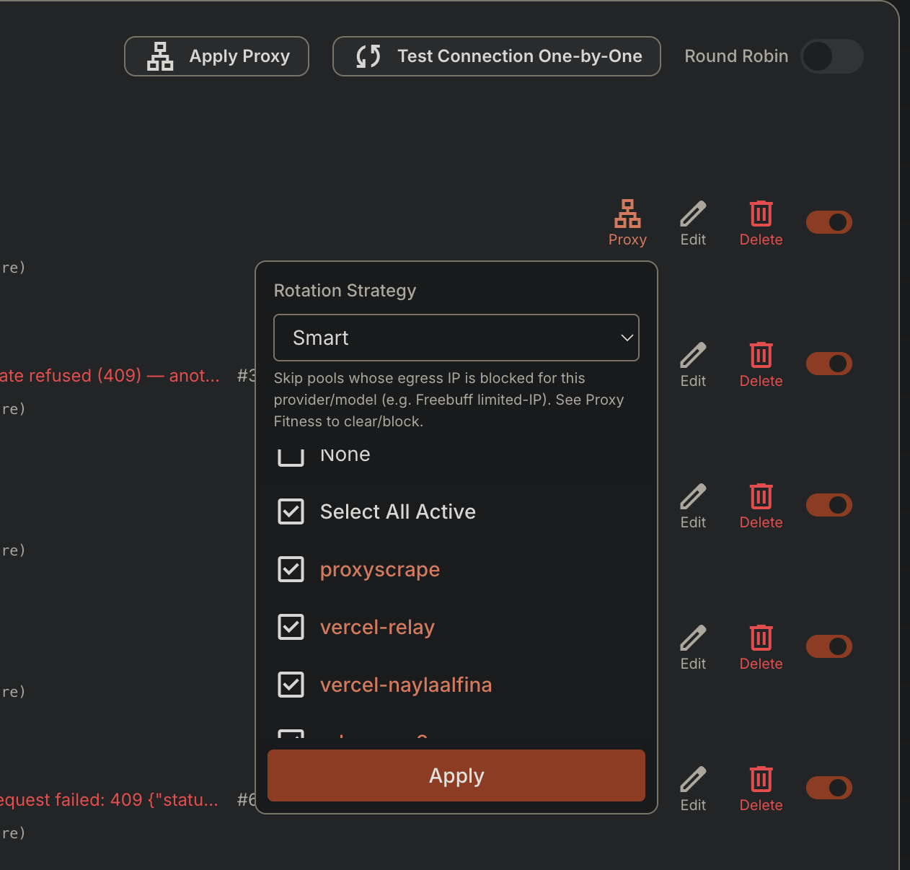
Task: Toggle the Select All Active checkbox
Action: point(291,511)
